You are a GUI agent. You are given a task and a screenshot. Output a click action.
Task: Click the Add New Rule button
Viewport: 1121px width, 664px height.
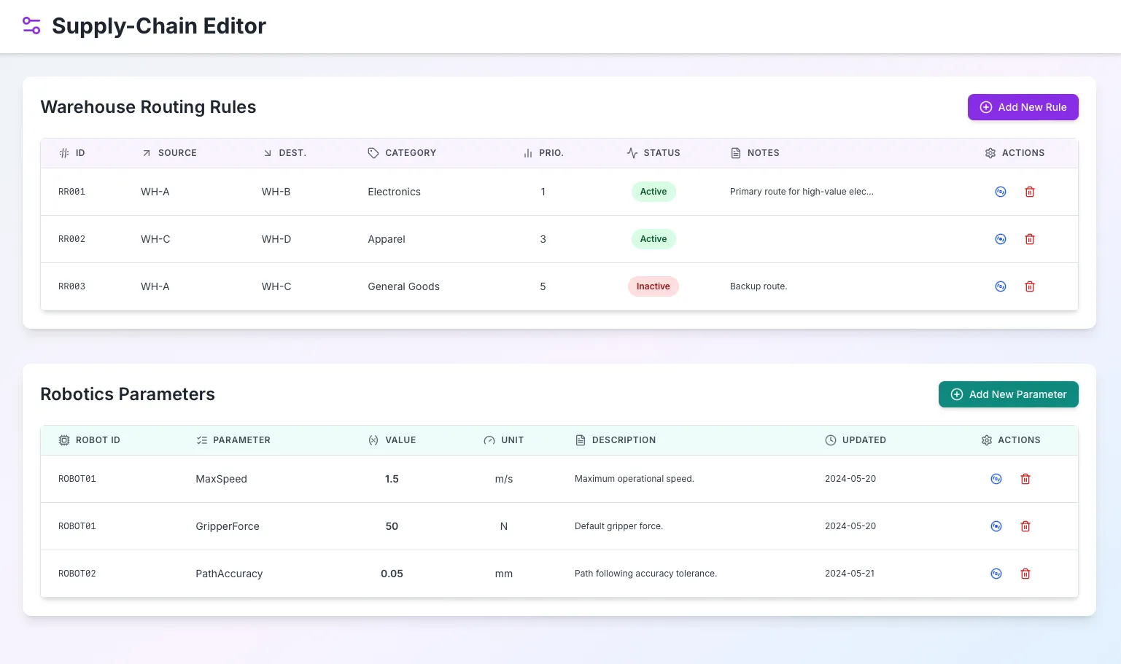(x=1023, y=107)
